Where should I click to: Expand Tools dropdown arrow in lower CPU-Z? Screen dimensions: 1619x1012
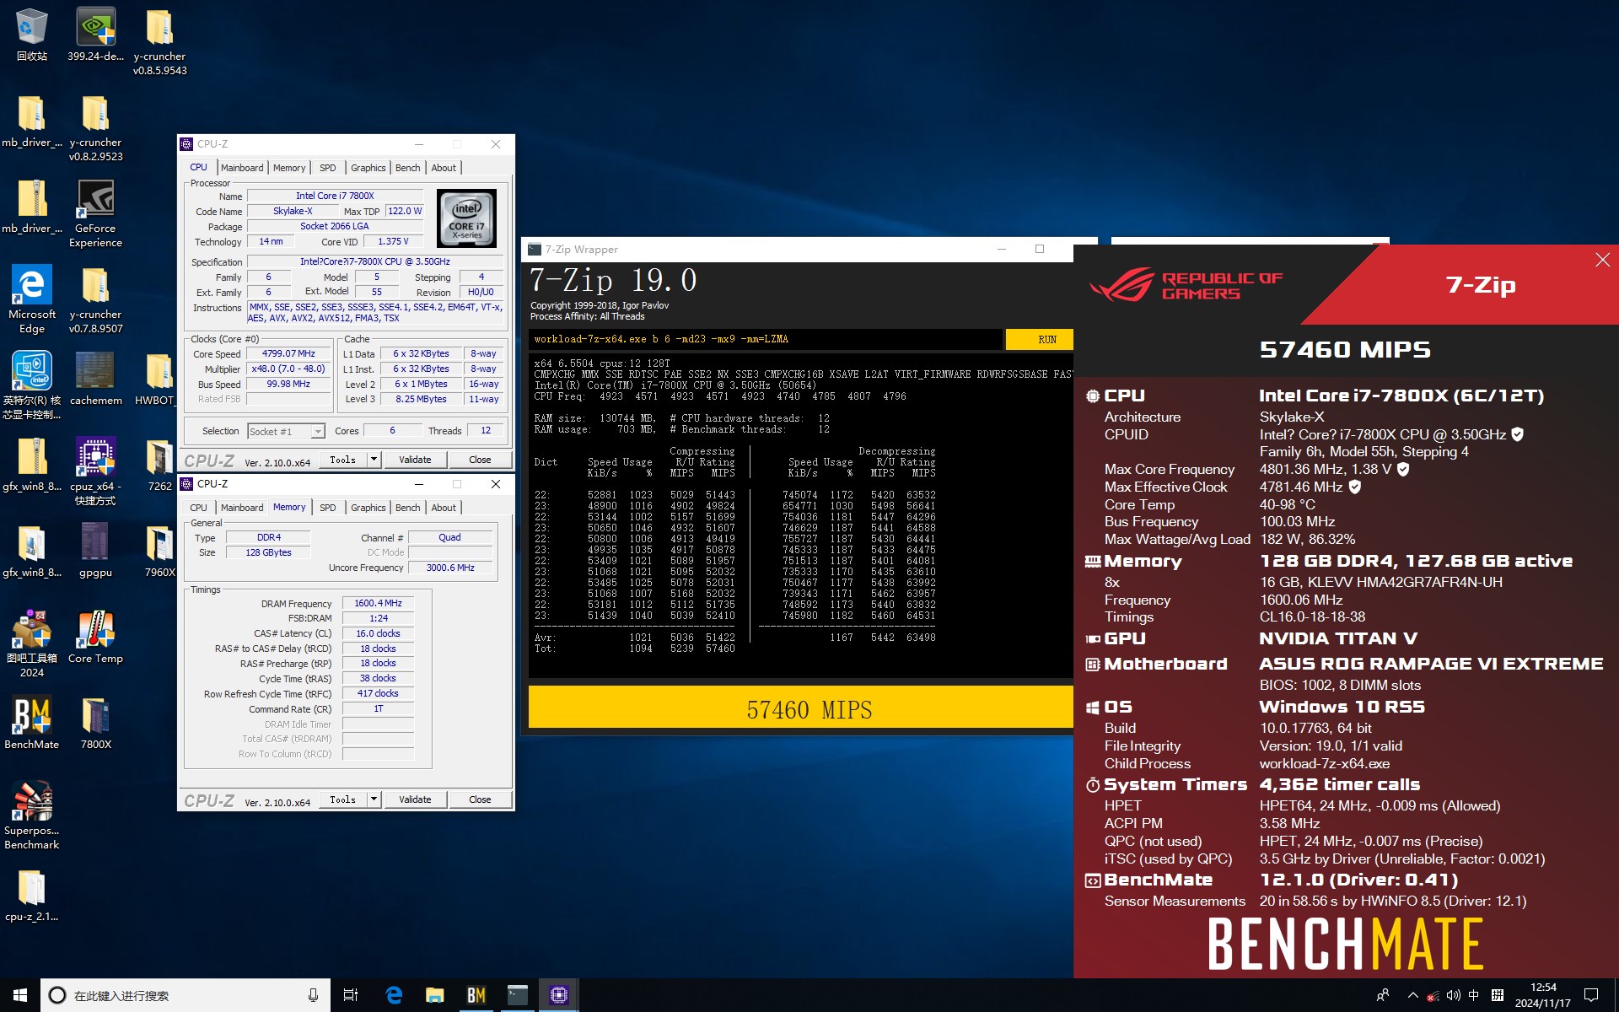(x=374, y=799)
